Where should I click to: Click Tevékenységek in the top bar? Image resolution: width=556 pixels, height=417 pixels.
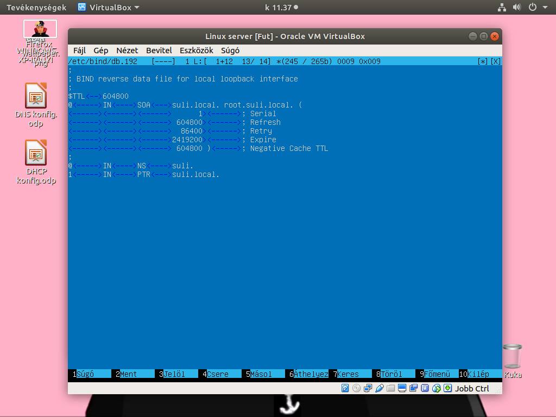pyautogui.click(x=36, y=7)
